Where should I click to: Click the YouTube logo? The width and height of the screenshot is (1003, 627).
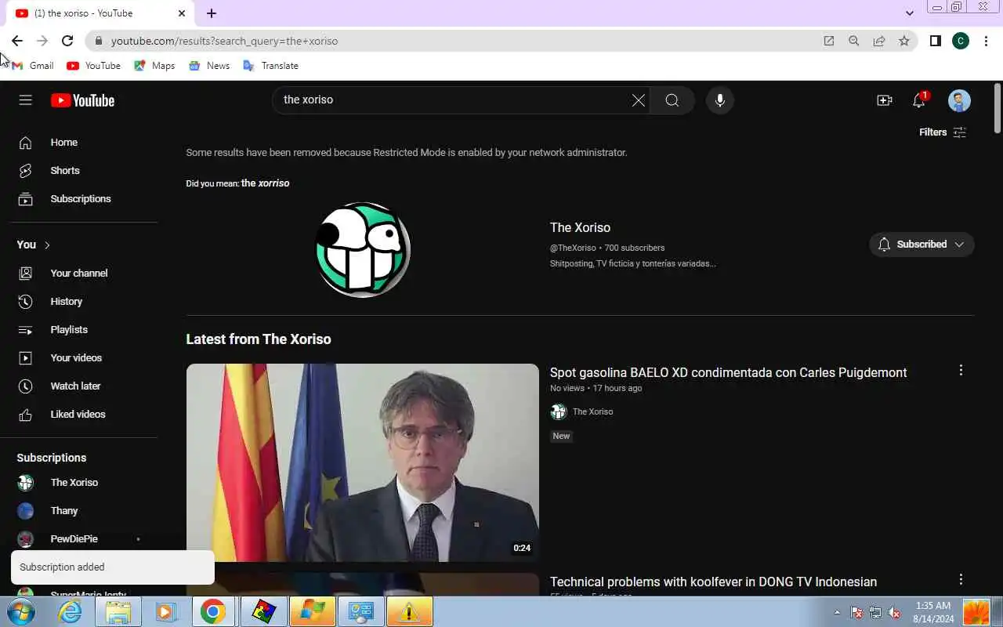point(82,100)
